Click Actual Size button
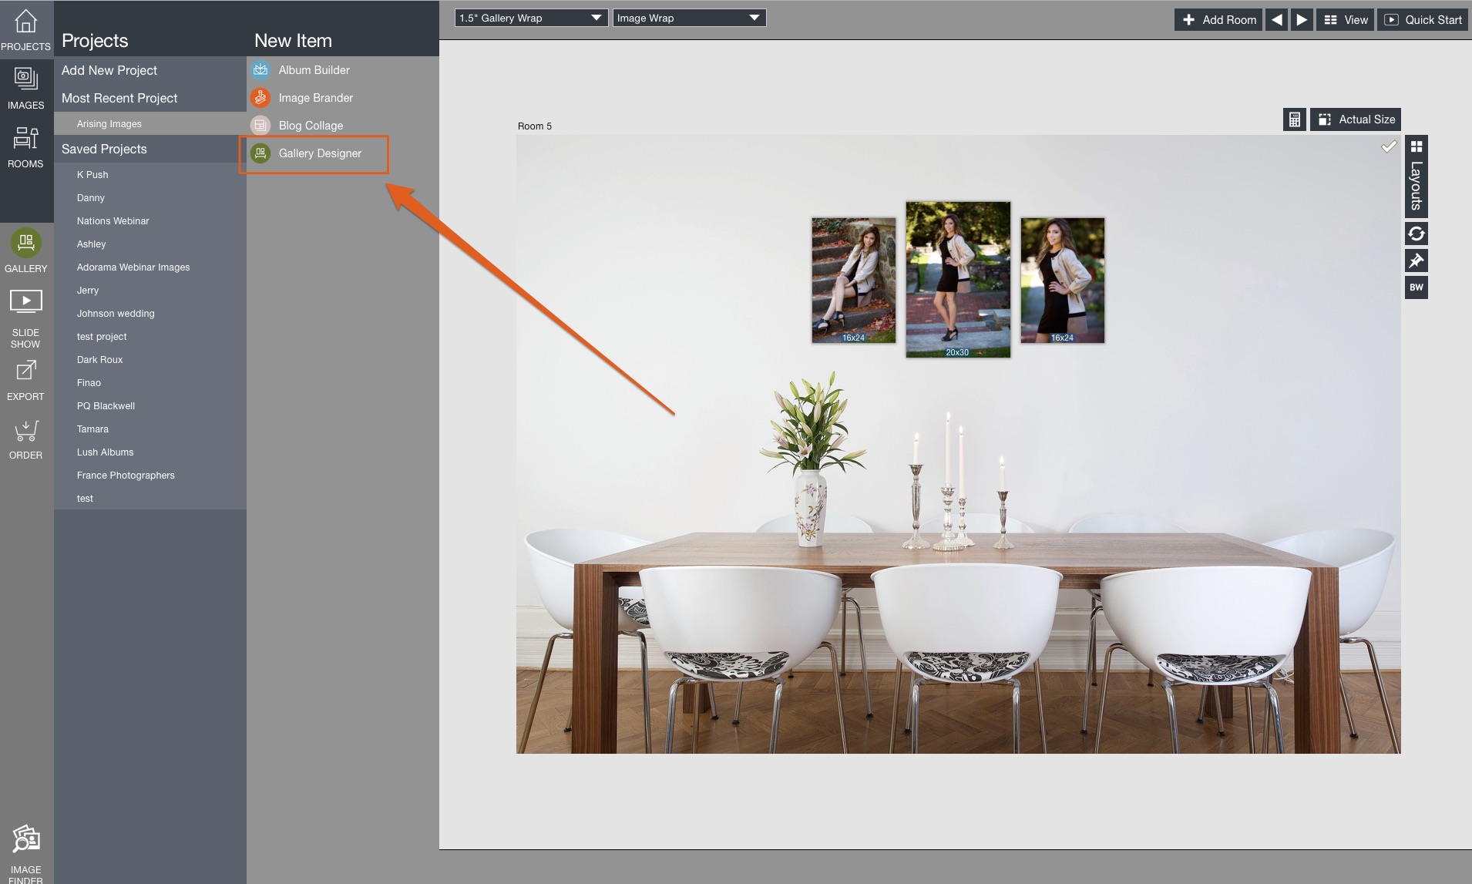Image resolution: width=1472 pixels, height=884 pixels. pos(1356,119)
